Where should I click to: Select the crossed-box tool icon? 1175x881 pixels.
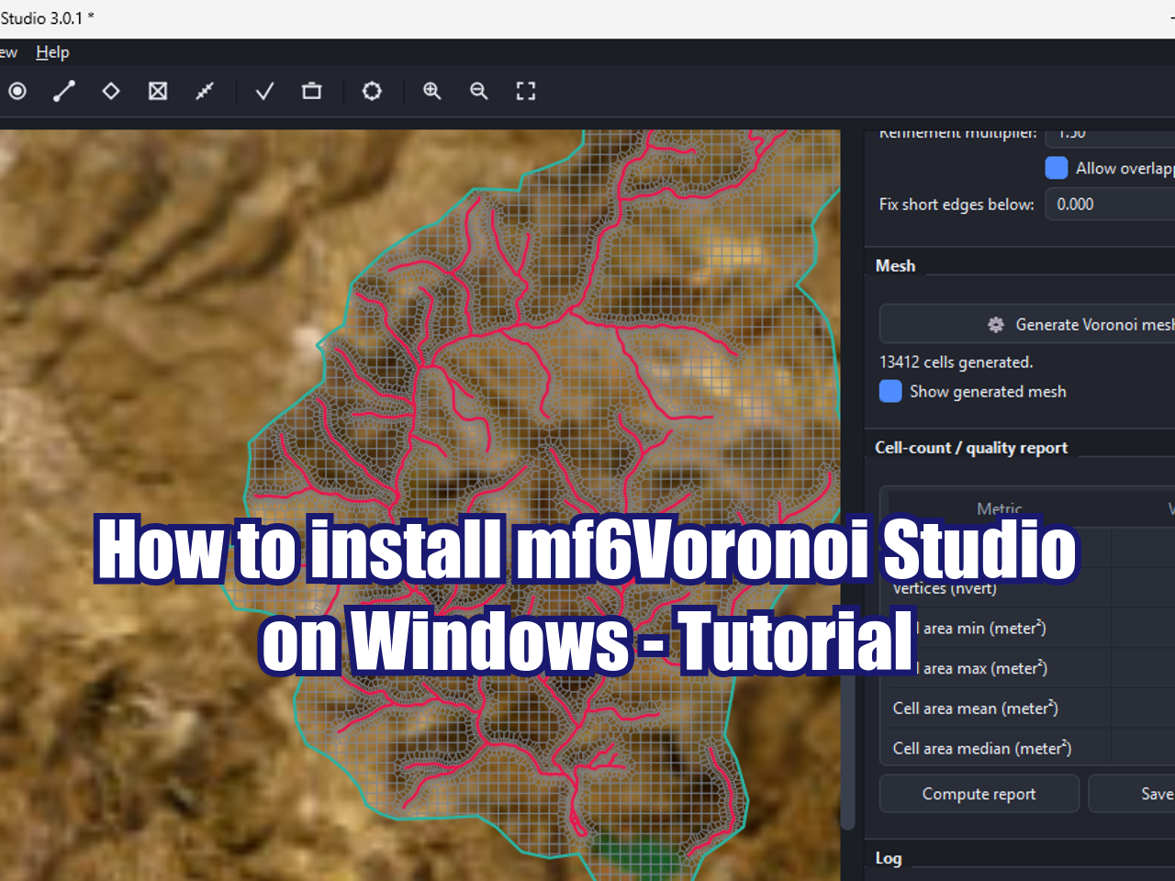pyautogui.click(x=158, y=91)
